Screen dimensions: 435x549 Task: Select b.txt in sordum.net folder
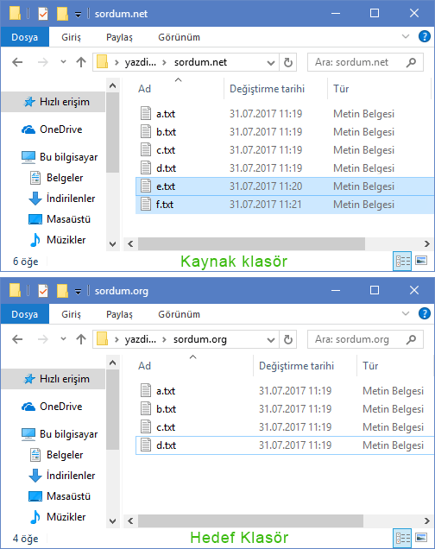(285, 132)
